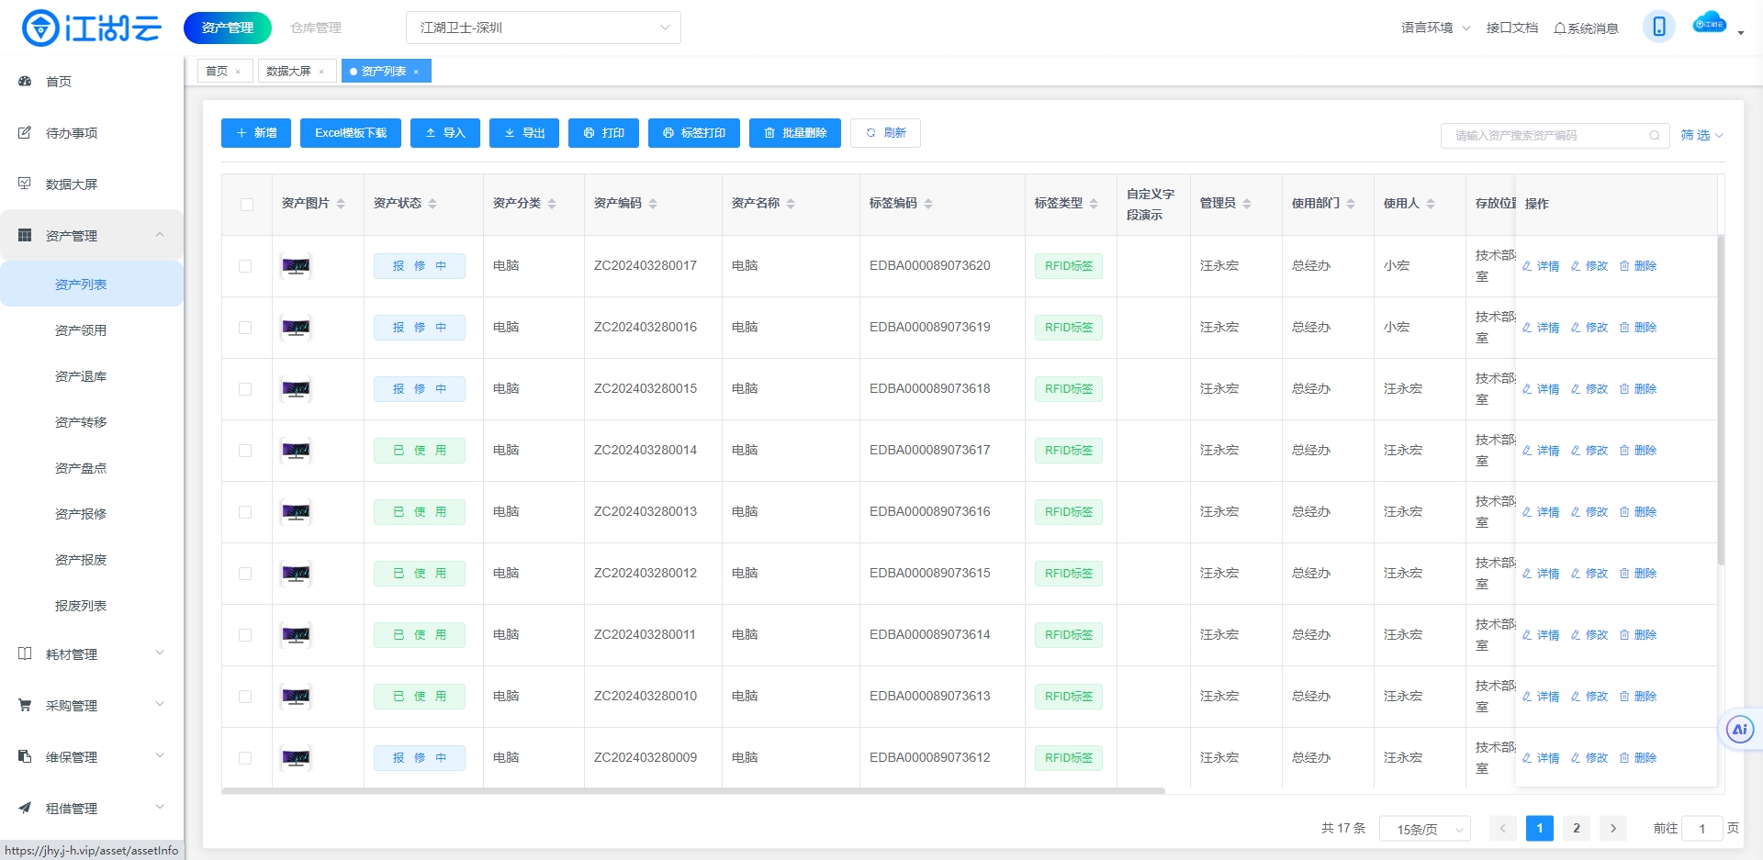Sort by 资产名称 column arrows
Image resolution: width=1763 pixels, height=860 pixels.
(791, 204)
